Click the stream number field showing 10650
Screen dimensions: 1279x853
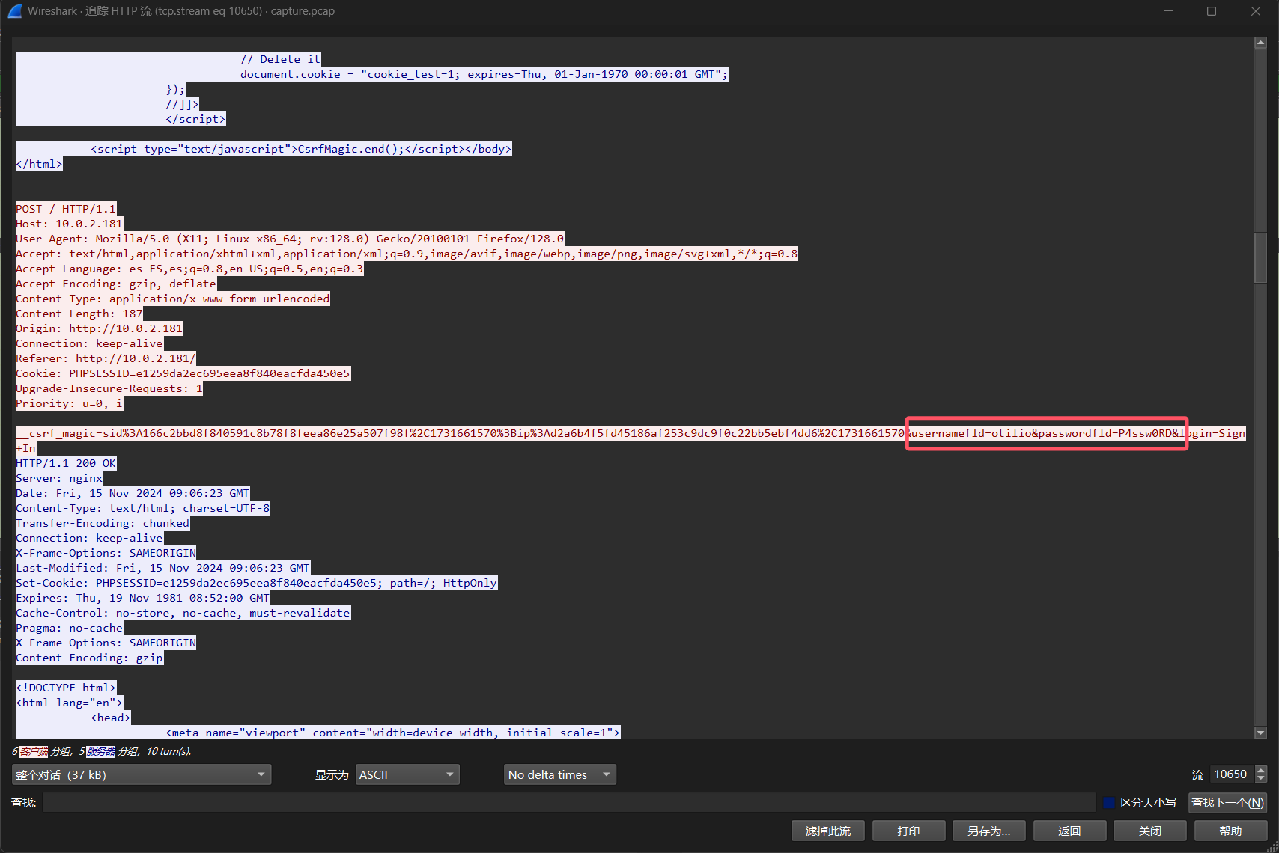(x=1232, y=774)
